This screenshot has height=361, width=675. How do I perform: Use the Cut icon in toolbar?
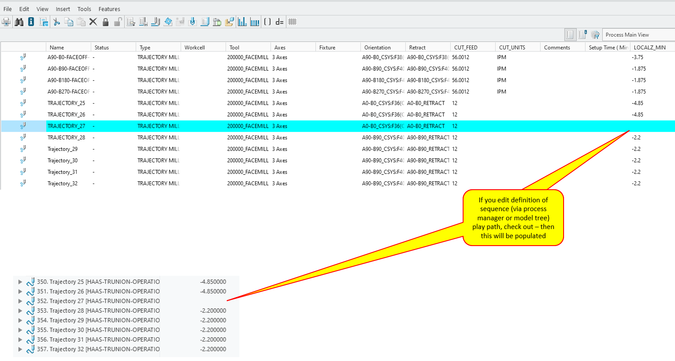pos(56,21)
